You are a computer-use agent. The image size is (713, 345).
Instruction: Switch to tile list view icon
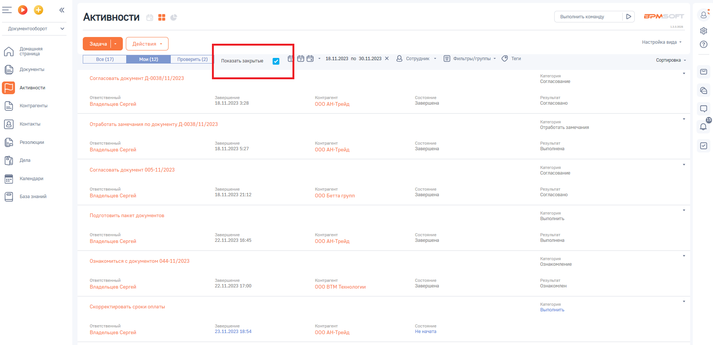(x=162, y=18)
